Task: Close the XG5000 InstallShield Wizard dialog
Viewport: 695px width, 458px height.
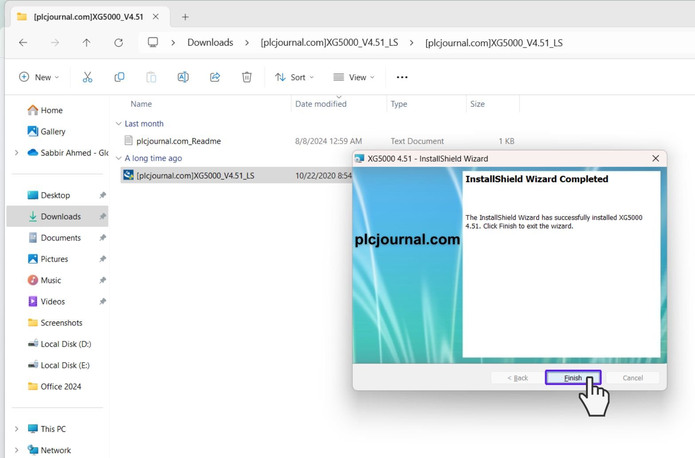Action: 656,158
